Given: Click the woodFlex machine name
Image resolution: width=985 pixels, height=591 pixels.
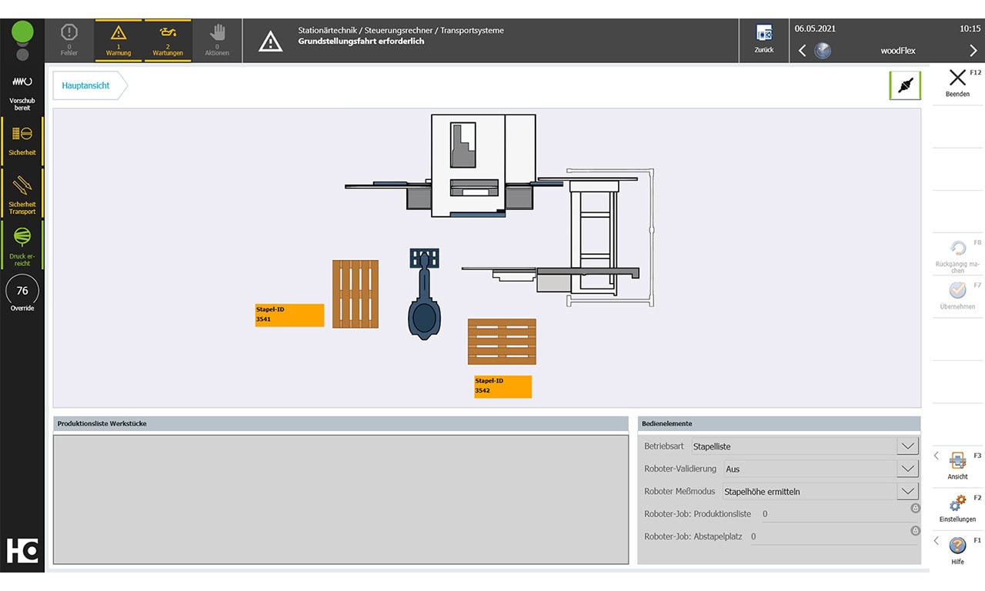Looking at the screenshot, I should click(898, 51).
